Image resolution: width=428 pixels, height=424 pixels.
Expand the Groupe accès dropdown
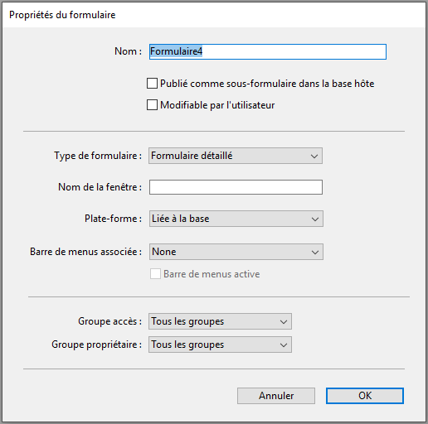pyautogui.click(x=220, y=321)
